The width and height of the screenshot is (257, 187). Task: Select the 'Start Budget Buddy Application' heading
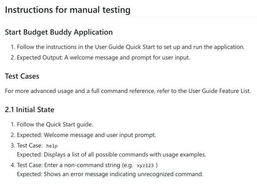pyautogui.click(x=59, y=32)
